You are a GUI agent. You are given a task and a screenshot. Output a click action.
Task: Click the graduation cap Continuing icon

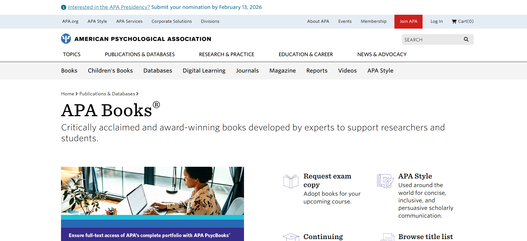pyautogui.click(x=291, y=237)
